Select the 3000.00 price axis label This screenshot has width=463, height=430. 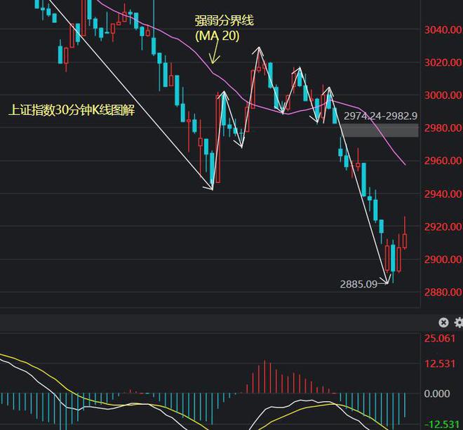click(443, 95)
